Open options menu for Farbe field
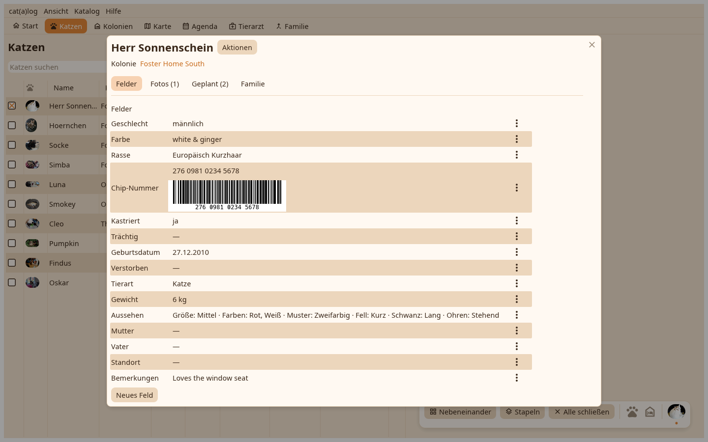The width and height of the screenshot is (708, 442). tap(517, 139)
